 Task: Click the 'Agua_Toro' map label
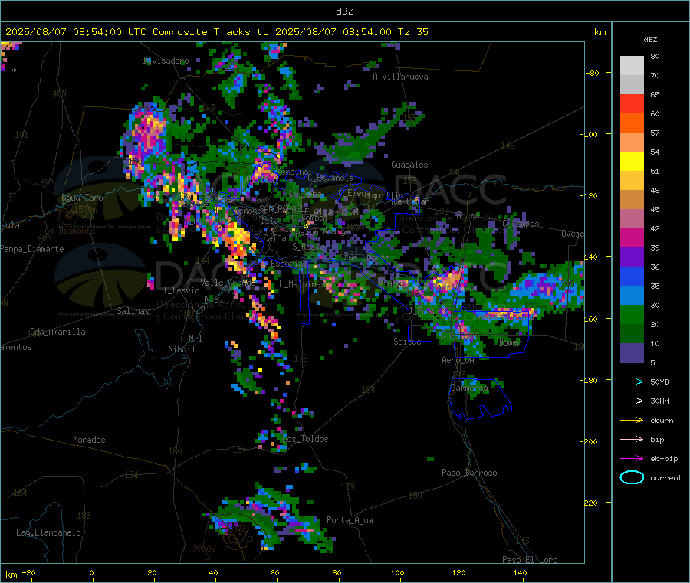(82, 198)
